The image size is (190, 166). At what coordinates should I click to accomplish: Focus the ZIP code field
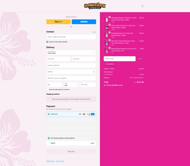pyautogui.click(x=88, y=85)
